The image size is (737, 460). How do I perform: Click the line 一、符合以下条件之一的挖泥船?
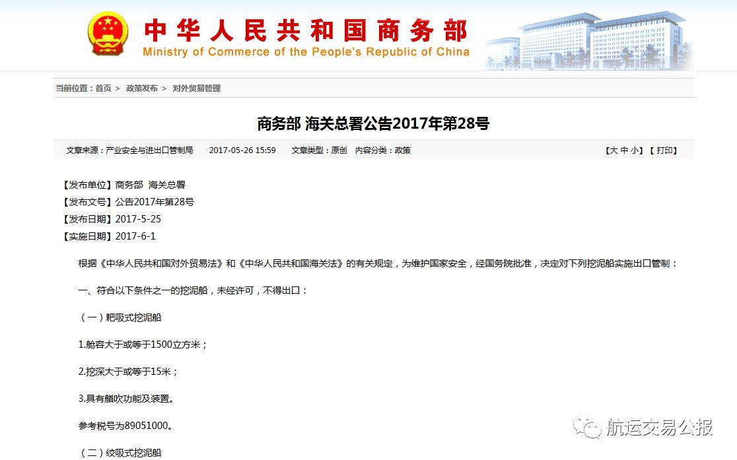click(x=193, y=291)
